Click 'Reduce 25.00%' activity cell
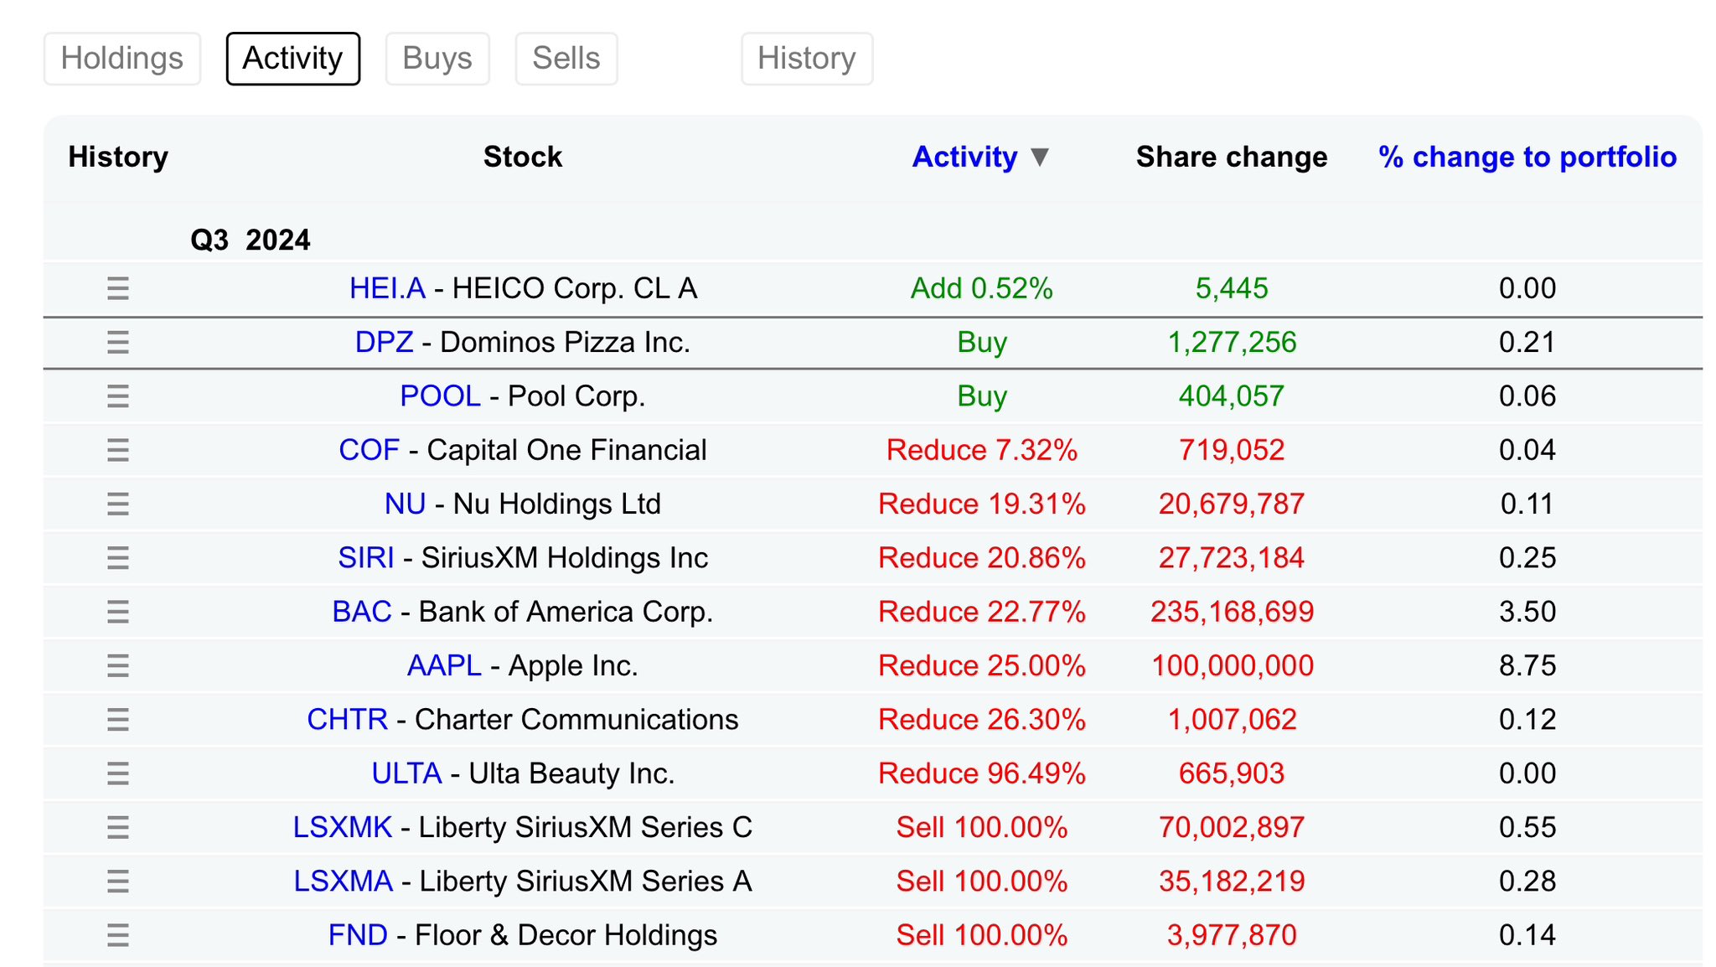 (982, 665)
